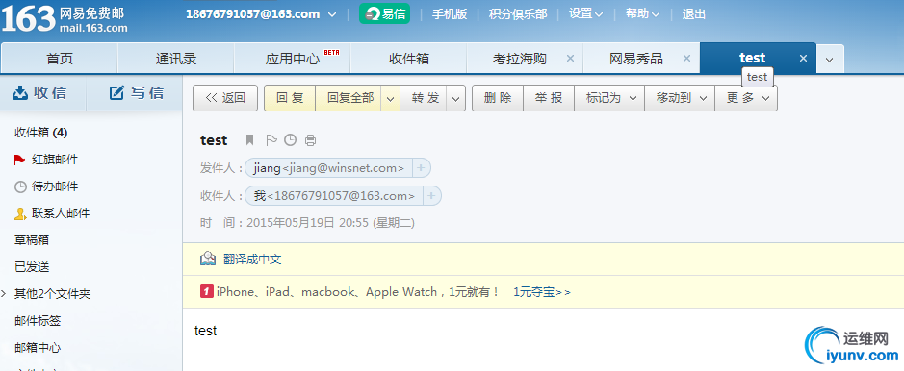Open 邮件标签 in sidebar
Screen dimensions: 904x371
pos(38,321)
